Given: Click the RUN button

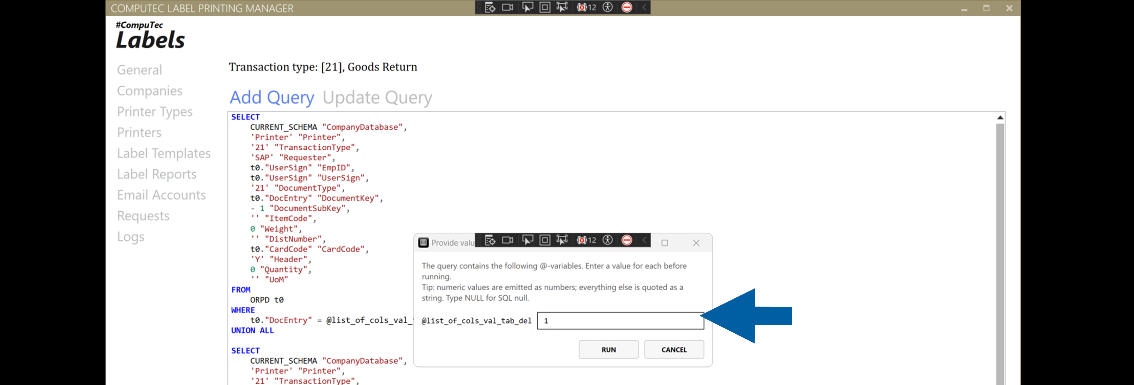Looking at the screenshot, I should tap(608, 349).
